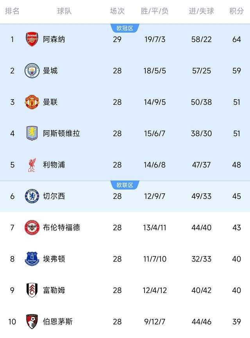
Task: Click the Manchester City club crest
Action: [32, 71]
